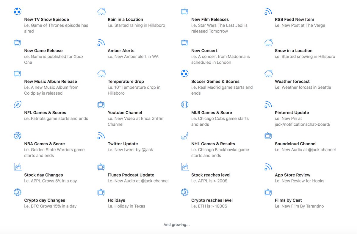The width and height of the screenshot is (357, 234).
Task: Open the Amber Alerts title
Action: point(121,51)
